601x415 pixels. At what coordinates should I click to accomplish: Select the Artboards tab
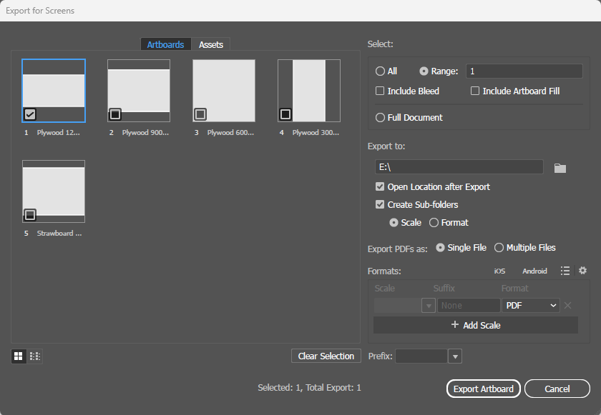point(165,44)
